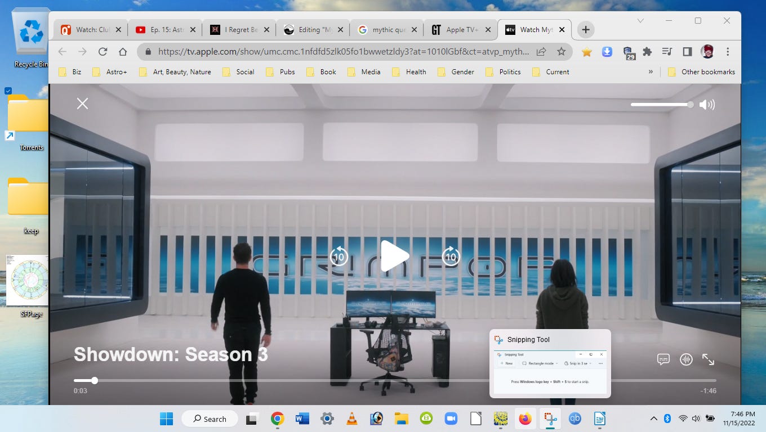Viewport: 766px width, 432px height.
Task: Open the audio options waveform icon
Action: [685, 359]
